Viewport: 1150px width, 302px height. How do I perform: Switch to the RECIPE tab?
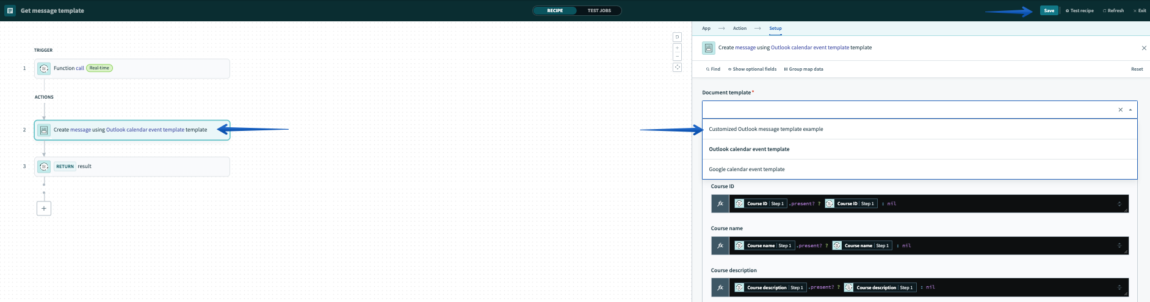pos(555,10)
